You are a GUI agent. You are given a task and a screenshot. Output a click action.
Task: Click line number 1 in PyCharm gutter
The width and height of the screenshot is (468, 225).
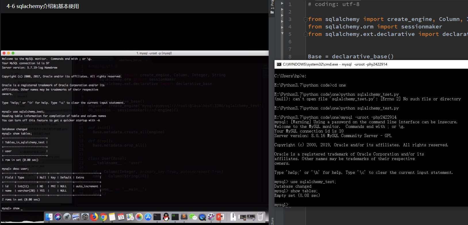coord(290,4)
